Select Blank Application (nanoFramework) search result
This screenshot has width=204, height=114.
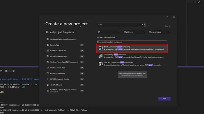coord(132,48)
